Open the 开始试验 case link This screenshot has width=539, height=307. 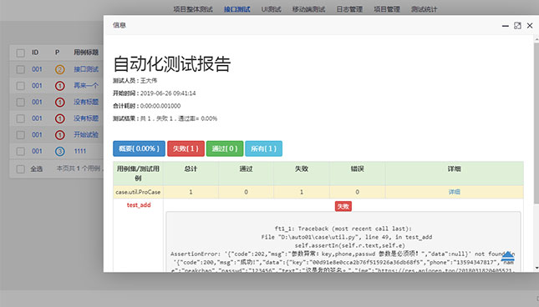point(86,134)
